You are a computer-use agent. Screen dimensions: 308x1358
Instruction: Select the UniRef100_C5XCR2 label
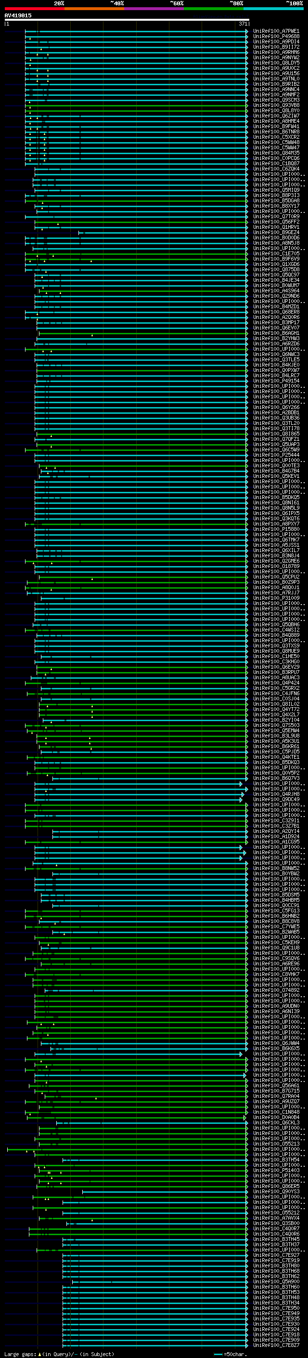tap(276, 137)
